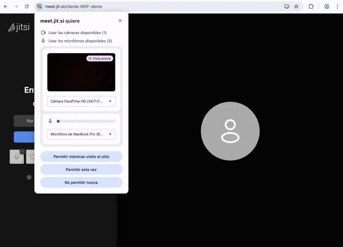Open Chrome three-dot menu
Viewport: 343px width, 247px height.
[337, 7]
